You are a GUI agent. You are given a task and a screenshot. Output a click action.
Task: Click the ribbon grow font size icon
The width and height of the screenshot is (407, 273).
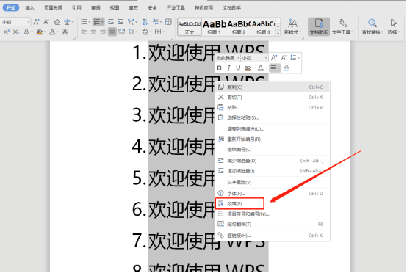tap(37, 22)
